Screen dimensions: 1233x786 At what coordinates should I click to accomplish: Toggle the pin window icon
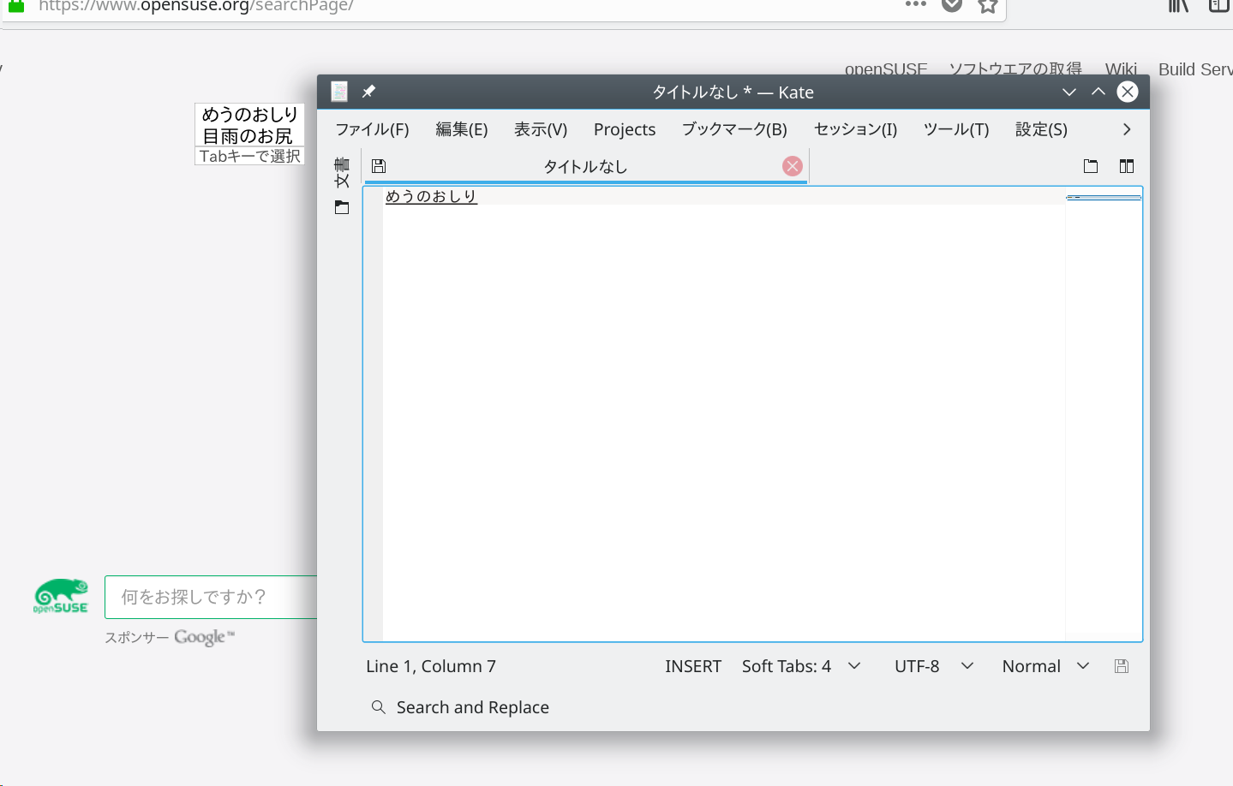tap(368, 92)
